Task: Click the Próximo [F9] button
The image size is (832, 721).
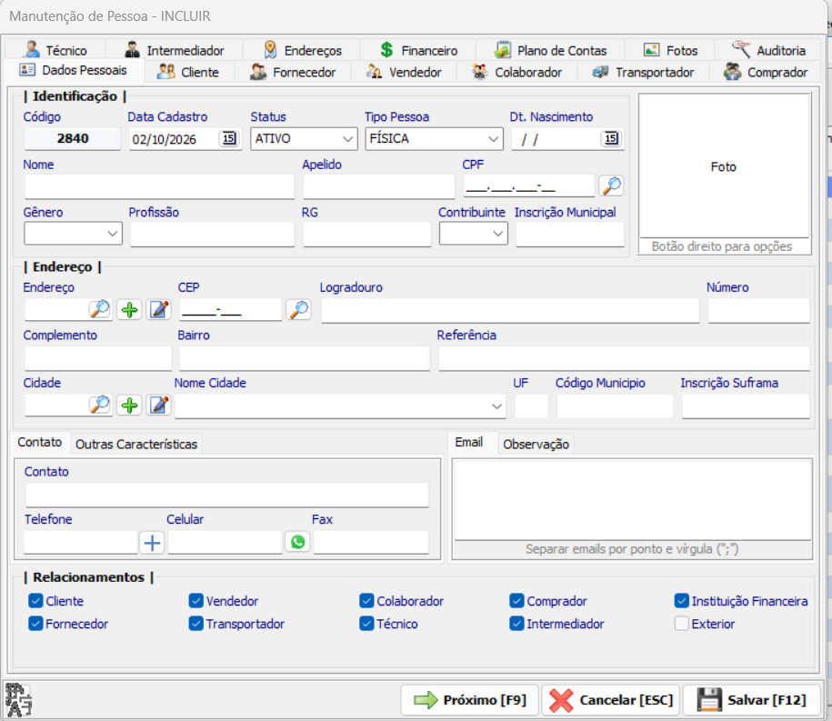Action: pos(469,700)
